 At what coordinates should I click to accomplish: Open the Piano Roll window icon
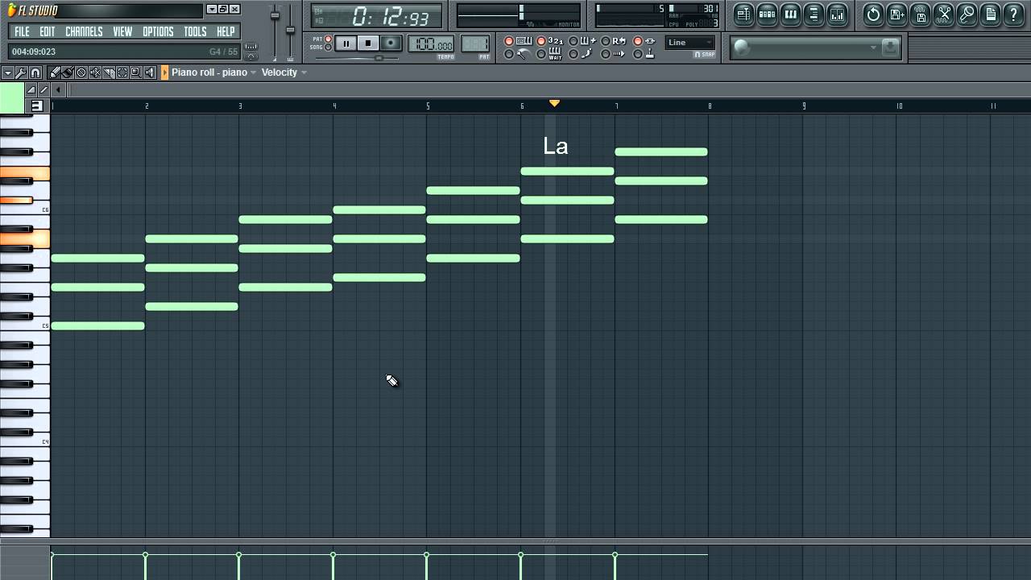(x=790, y=14)
